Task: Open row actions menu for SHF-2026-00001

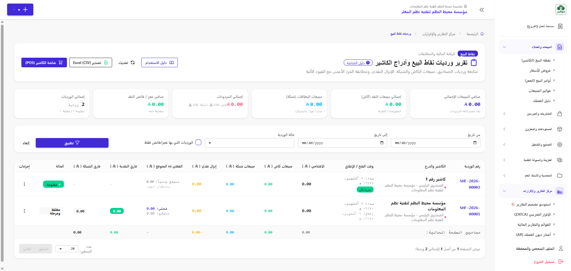Action: pos(24,211)
